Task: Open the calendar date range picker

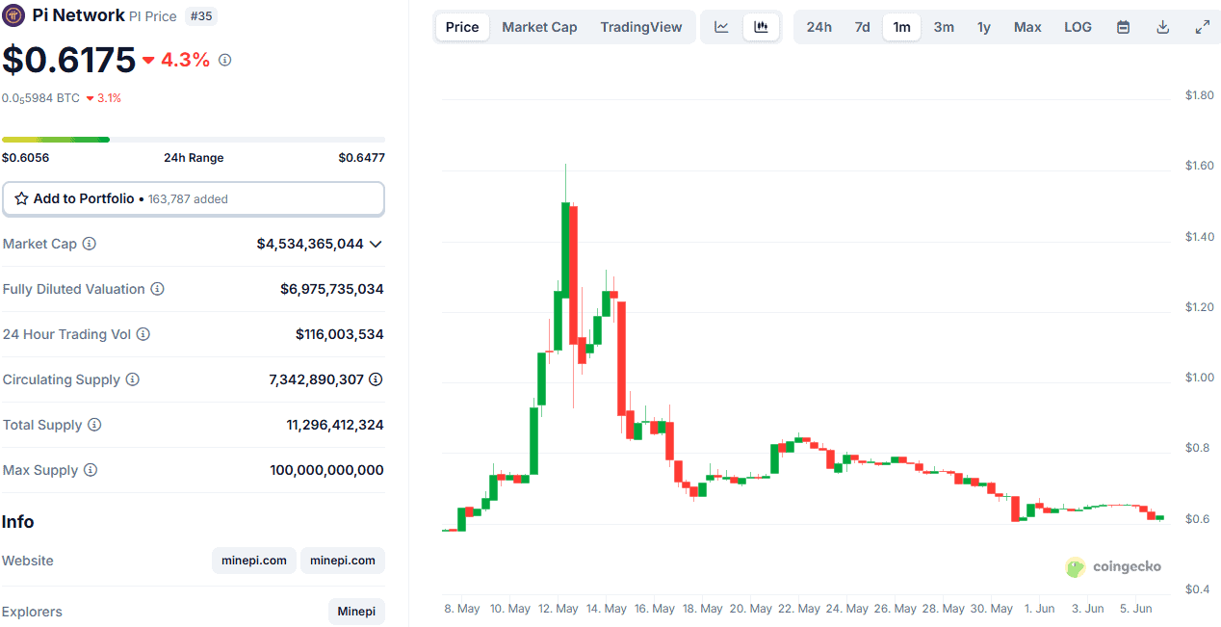Action: pyautogui.click(x=1123, y=26)
